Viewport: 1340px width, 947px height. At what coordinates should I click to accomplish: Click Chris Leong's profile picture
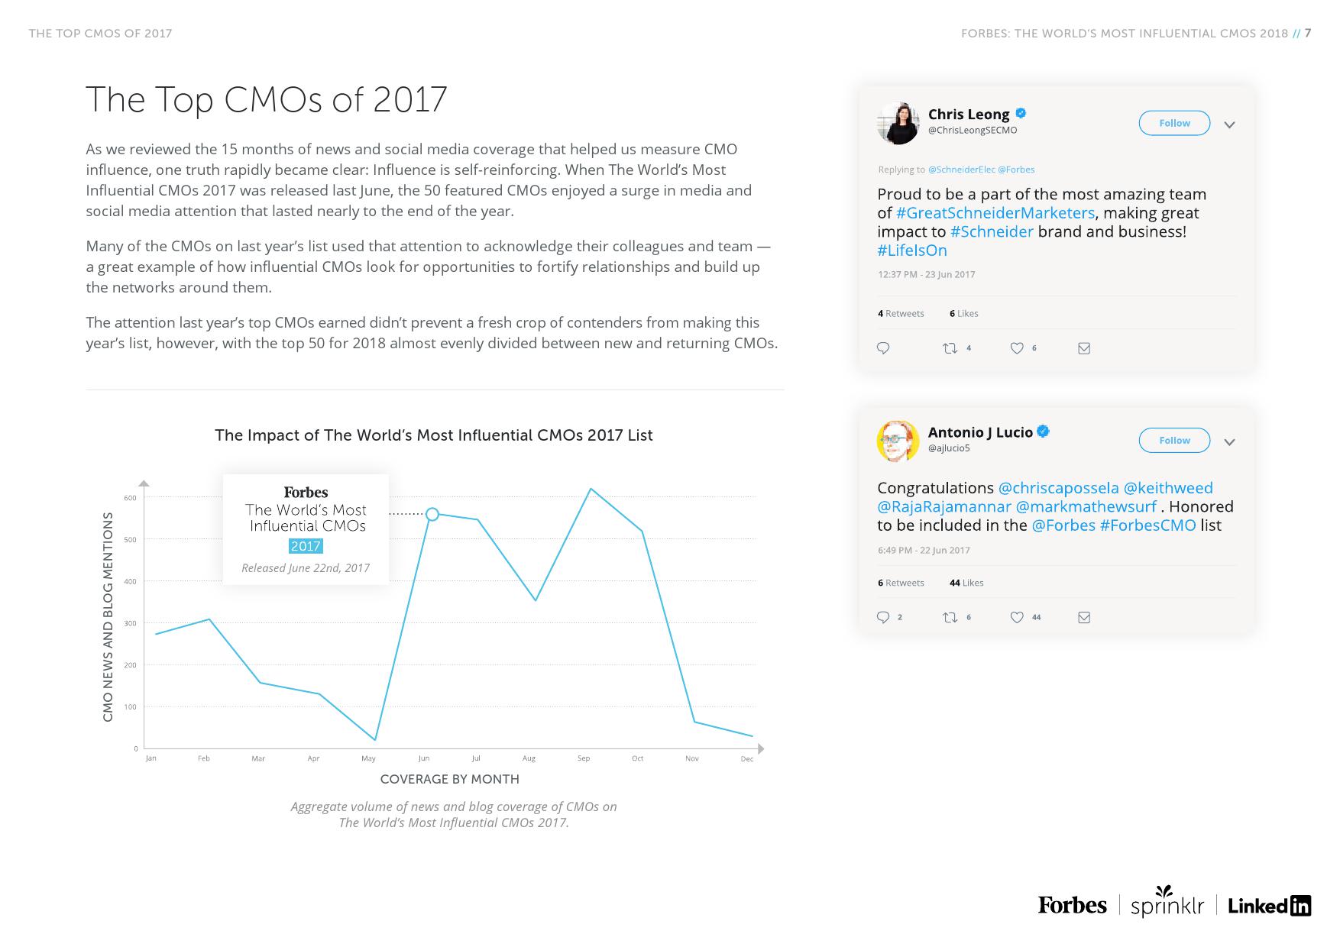pos(898,123)
